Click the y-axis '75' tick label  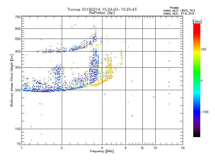coord(19,144)
